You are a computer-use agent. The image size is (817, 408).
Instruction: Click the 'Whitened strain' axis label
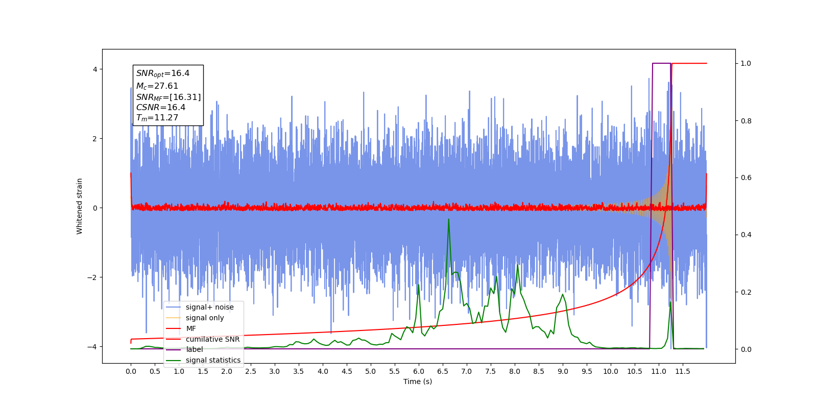(79, 206)
